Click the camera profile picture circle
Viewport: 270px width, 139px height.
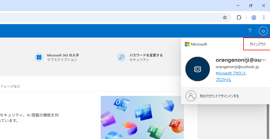tap(198, 69)
